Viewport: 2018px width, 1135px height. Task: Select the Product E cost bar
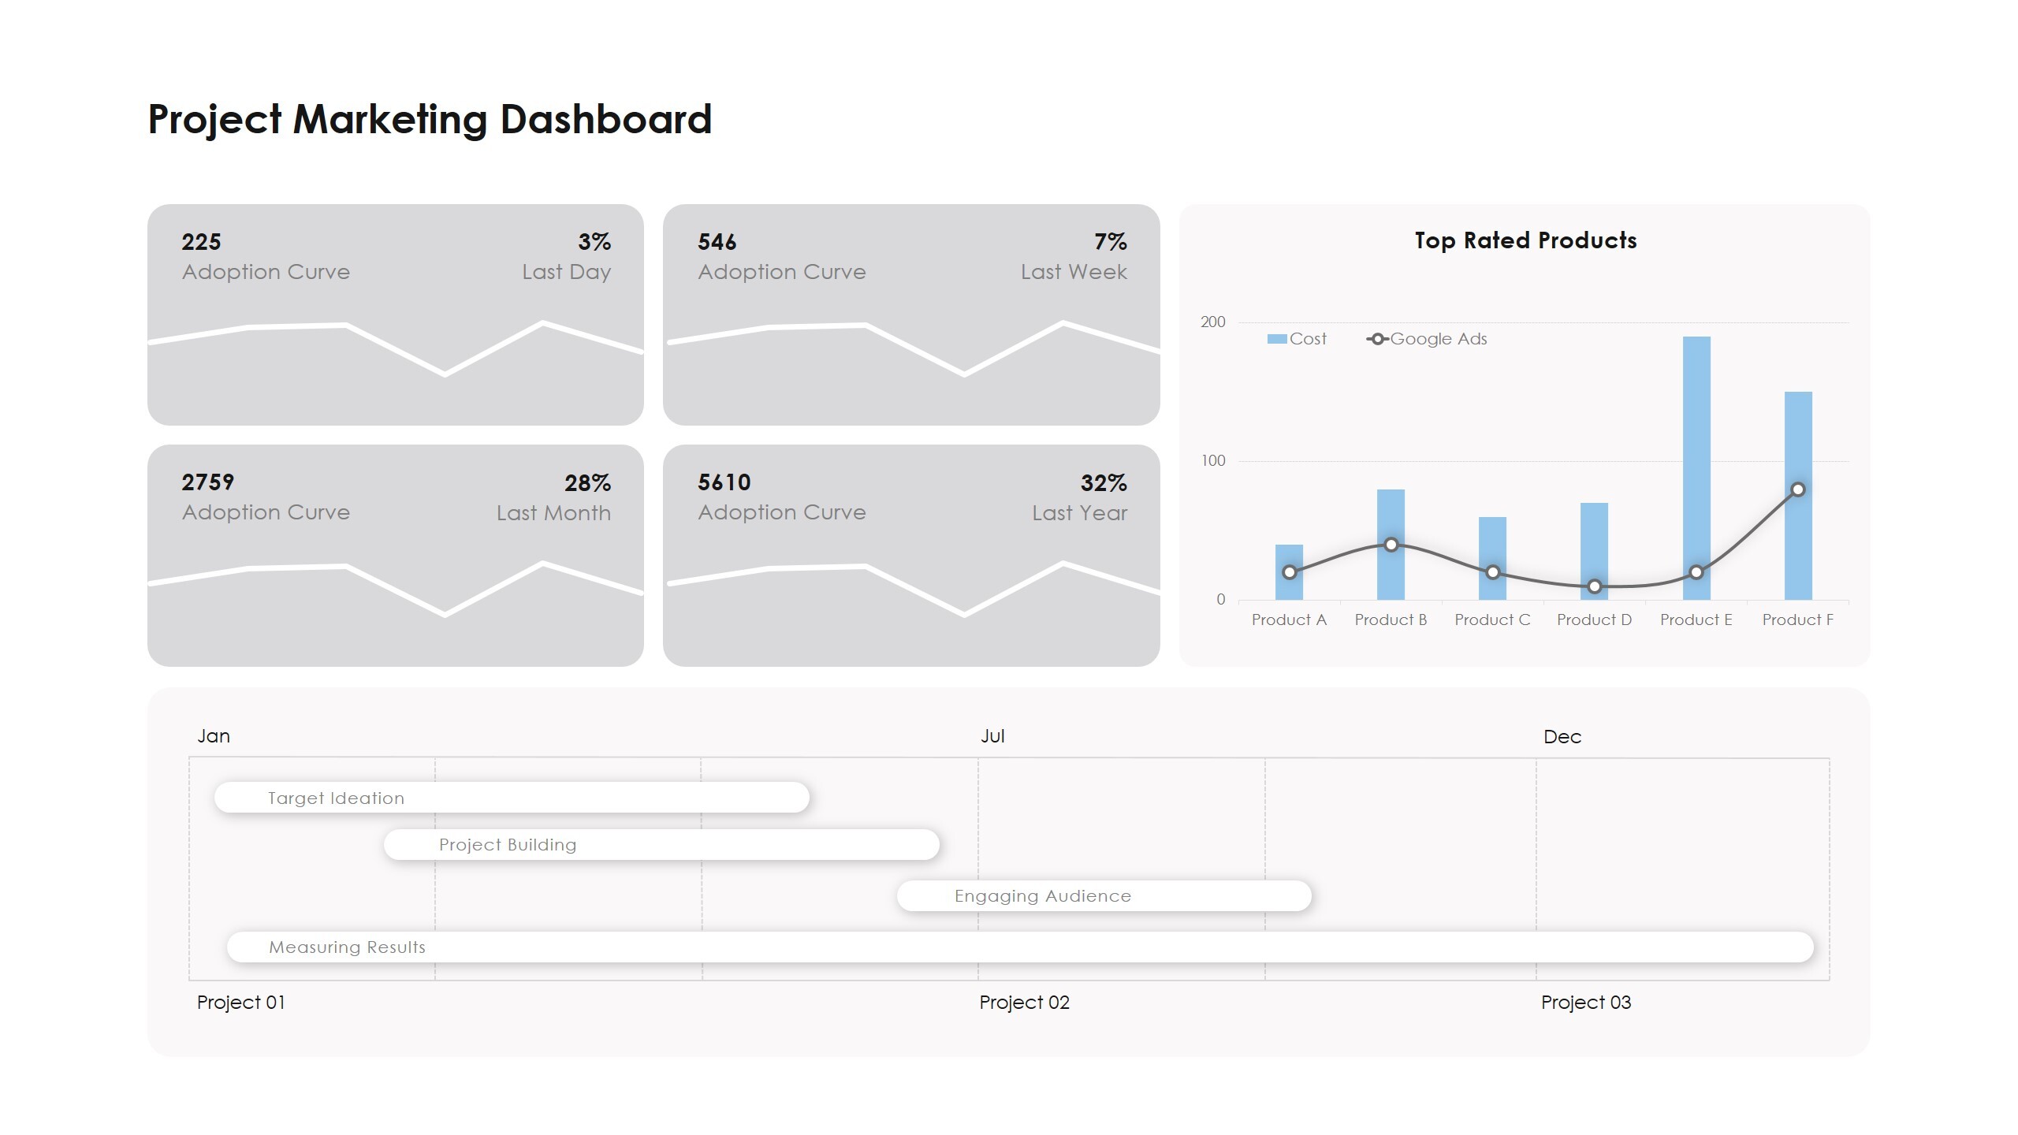coord(1696,468)
